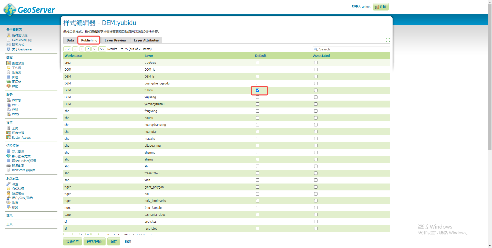Uncheck Default checkbox for tubidu layer
This screenshot has width=492, height=248.
click(258, 90)
